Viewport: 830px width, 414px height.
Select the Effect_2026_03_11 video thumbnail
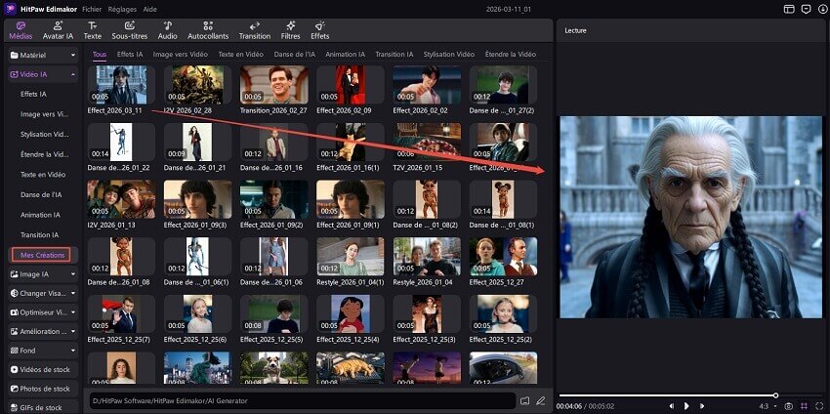[121, 86]
